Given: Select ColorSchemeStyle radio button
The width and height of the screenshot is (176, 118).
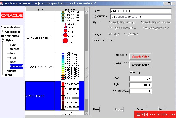Looking at the screenshot, I should click(x=110, y=28).
